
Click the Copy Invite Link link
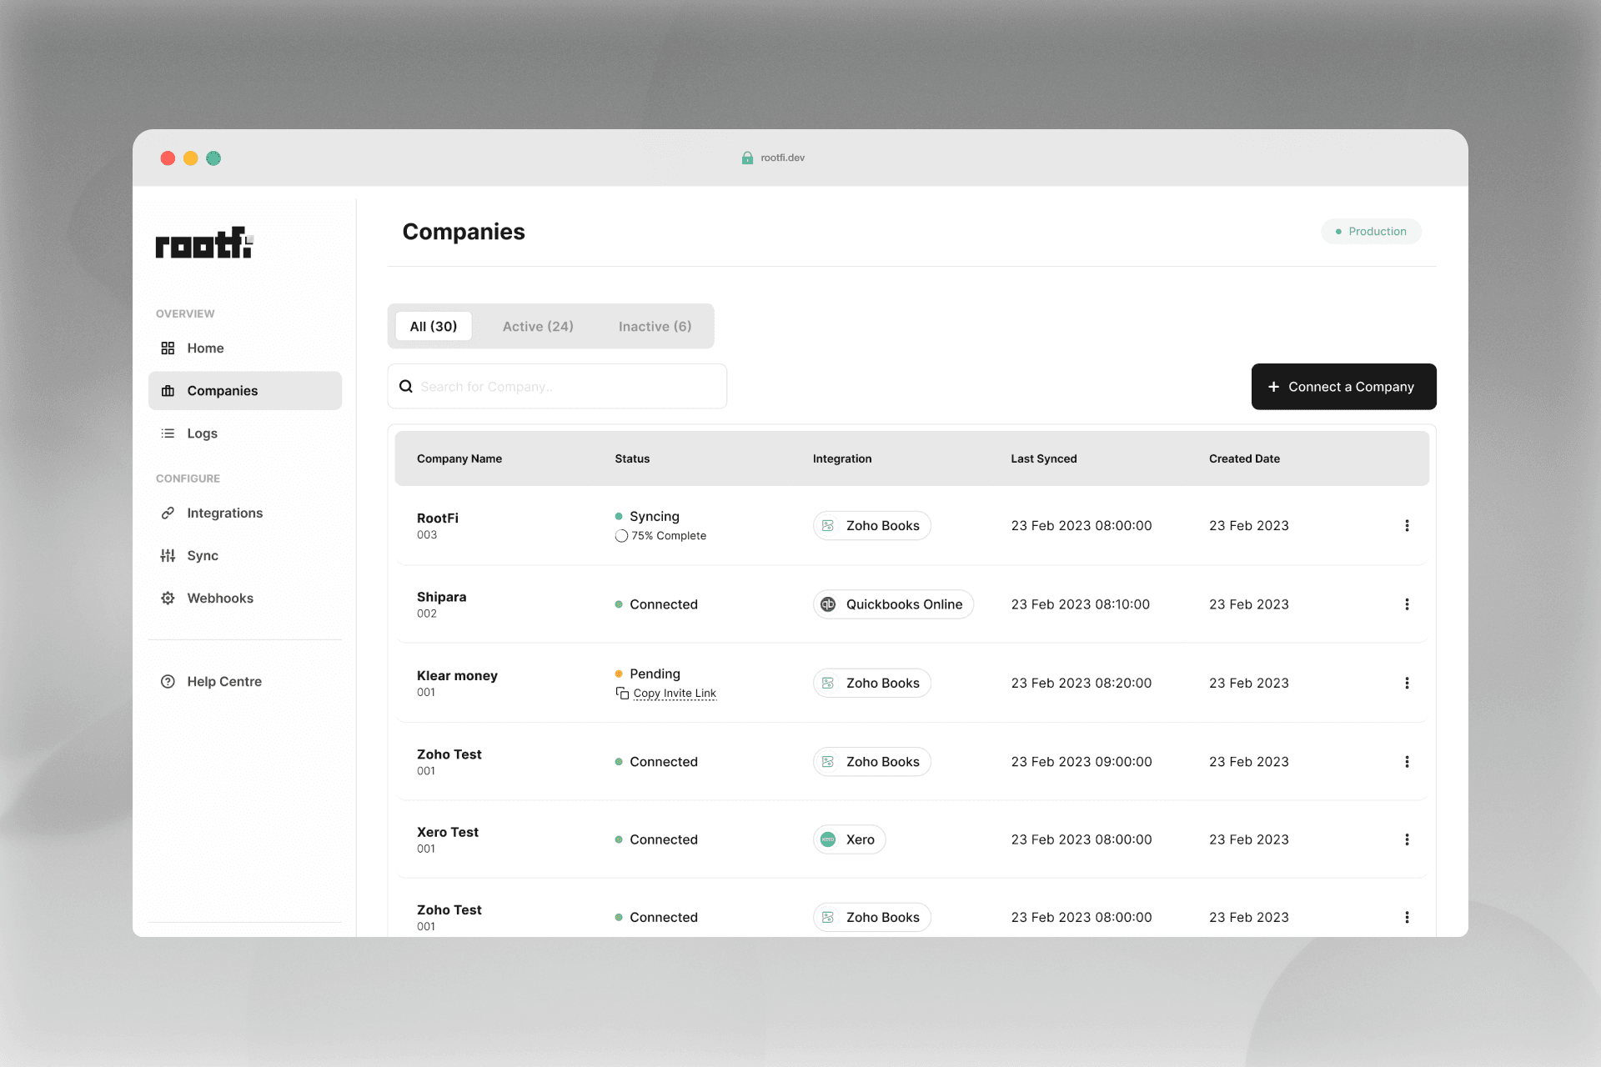(675, 693)
